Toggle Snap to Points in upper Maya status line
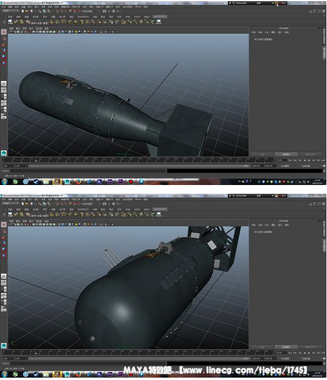This screenshot has height=380, width=327. click(x=66, y=11)
